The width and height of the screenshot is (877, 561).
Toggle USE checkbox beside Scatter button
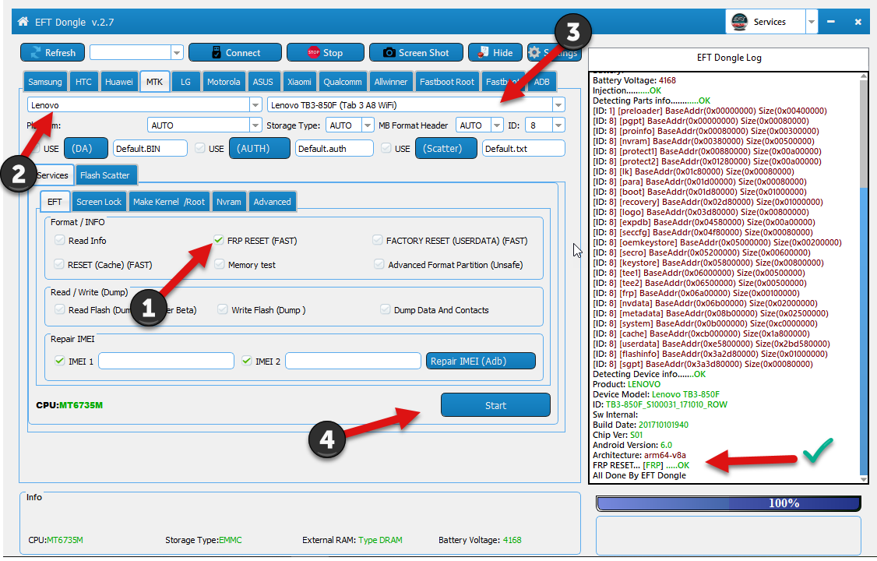click(386, 148)
